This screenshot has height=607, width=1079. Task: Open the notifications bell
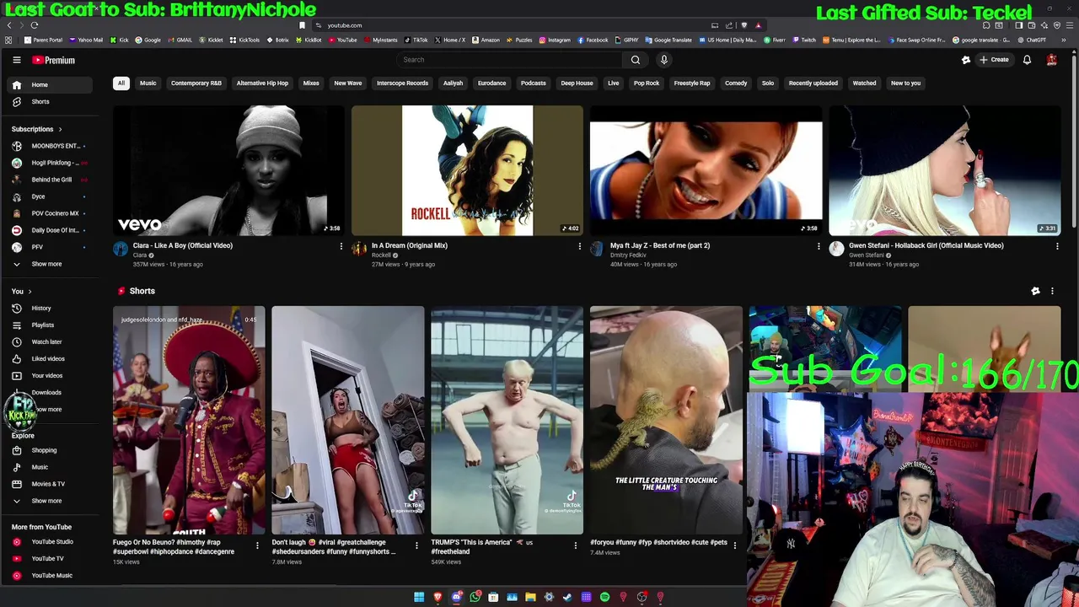[1027, 60]
